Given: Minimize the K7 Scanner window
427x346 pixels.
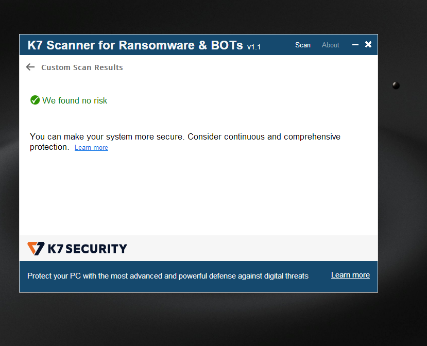Looking at the screenshot, I should point(355,45).
